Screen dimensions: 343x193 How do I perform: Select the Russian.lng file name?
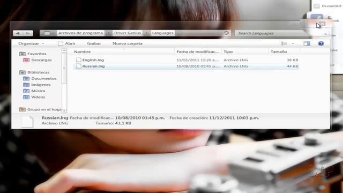coord(93,66)
